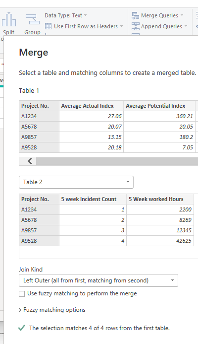Expand Fuzzy matching options

pos(52,310)
